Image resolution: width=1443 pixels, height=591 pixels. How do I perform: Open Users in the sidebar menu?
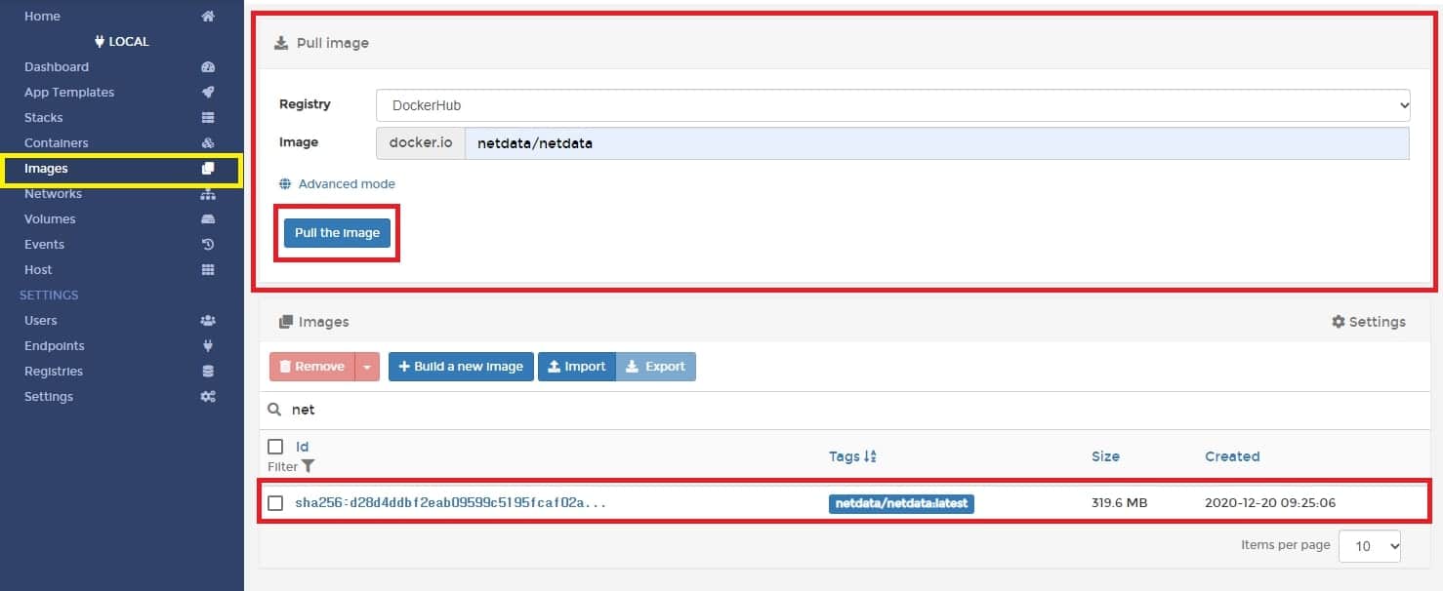click(41, 321)
